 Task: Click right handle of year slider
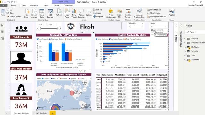(59, 28)
